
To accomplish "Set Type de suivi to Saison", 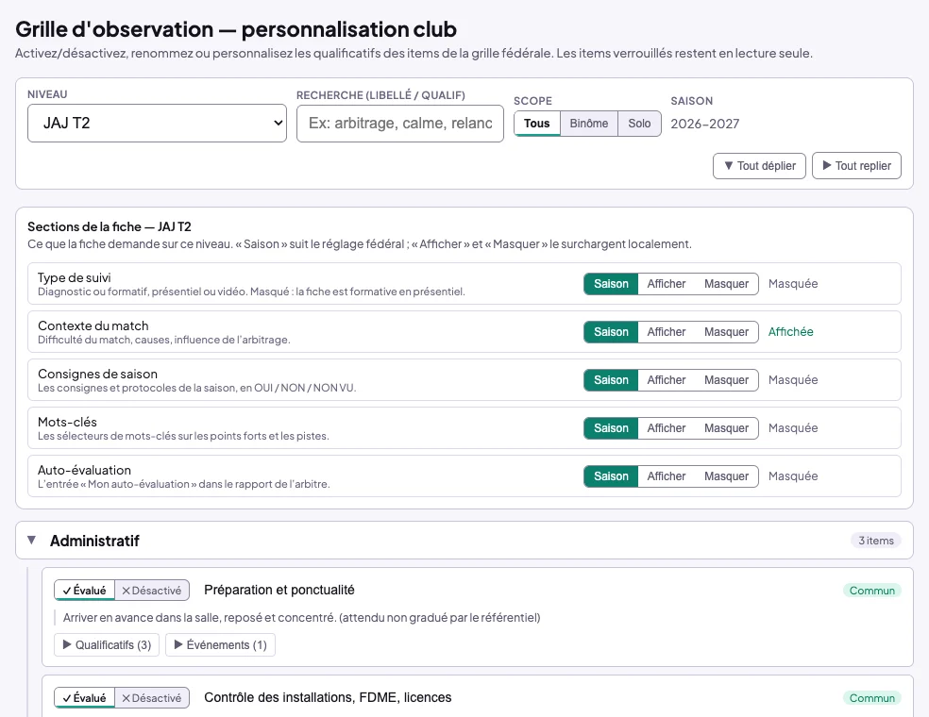I will tap(611, 284).
